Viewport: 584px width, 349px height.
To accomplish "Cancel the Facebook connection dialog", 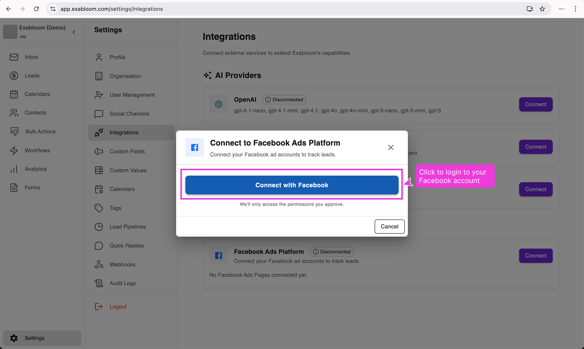I will [x=389, y=226].
